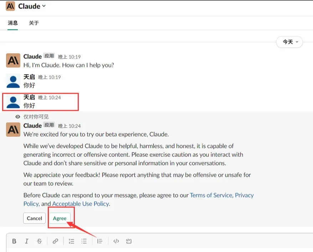Click the 天启 sender name at 10:19

point(29,77)
